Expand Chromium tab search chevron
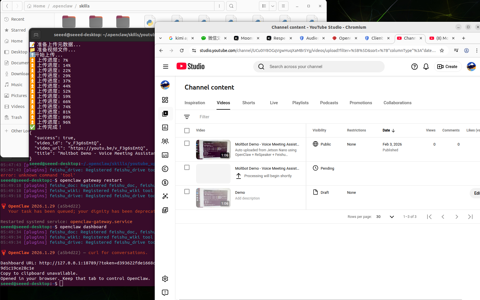This screenshot has height=300, width=480. pyautogui.click(x=160, y=38)
